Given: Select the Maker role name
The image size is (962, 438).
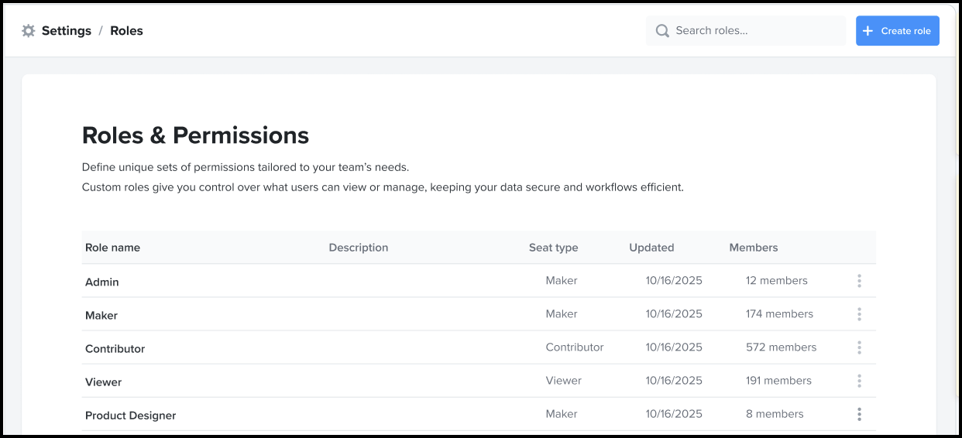Looking at the screenshot, I should pyautogui.click(x=101, y=315).
